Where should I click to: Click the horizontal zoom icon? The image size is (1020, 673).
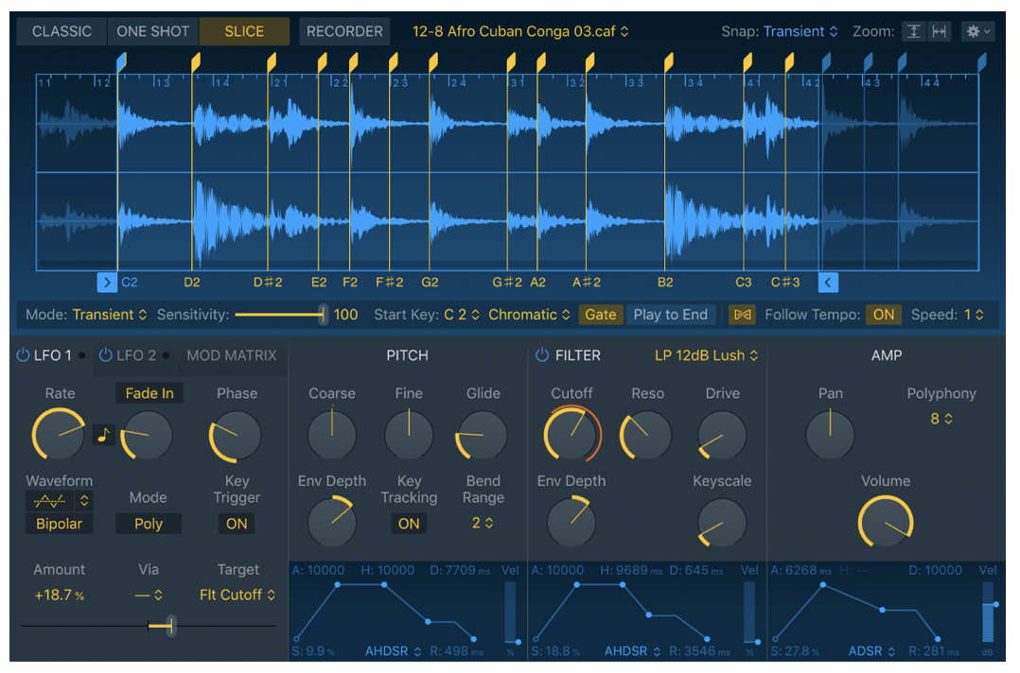click(939, 31)
